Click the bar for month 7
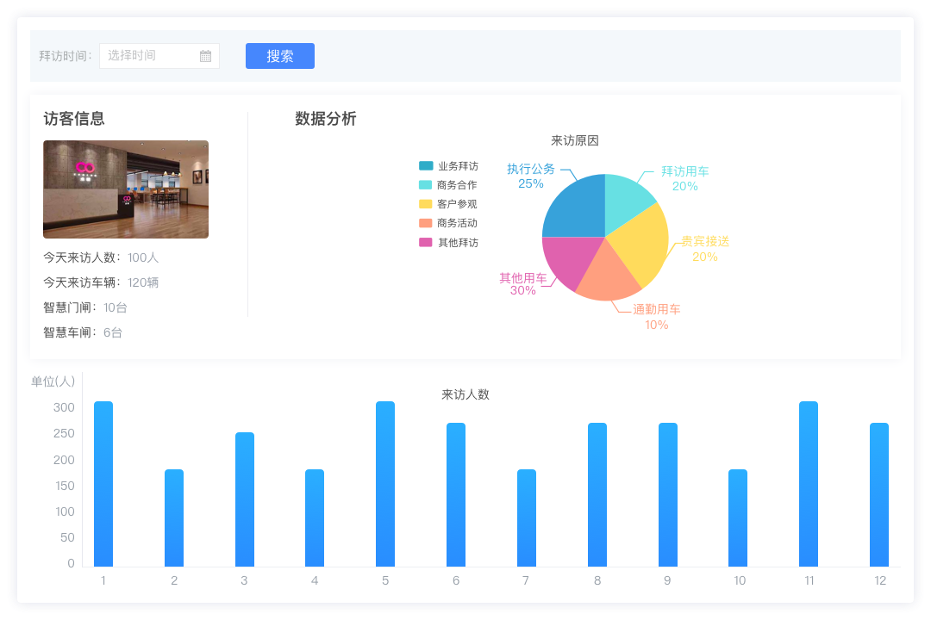Screen dimensions: 931x620 (x=527, y=518)
